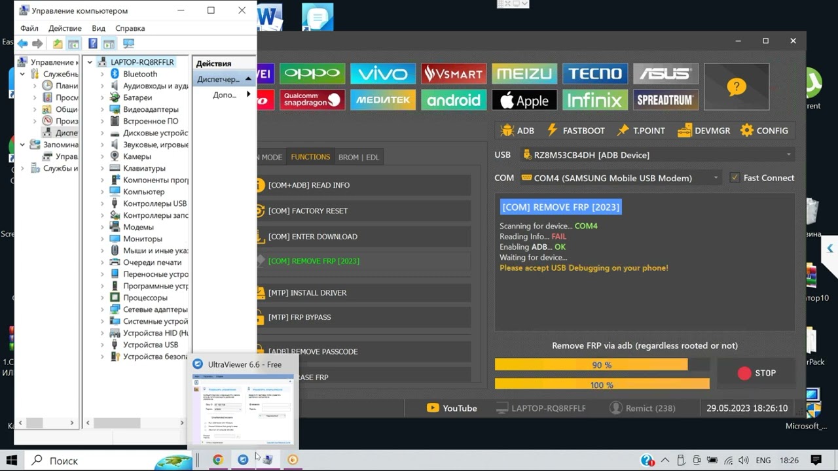
Task: Open the notification center icon
Action: coord(816,461)
